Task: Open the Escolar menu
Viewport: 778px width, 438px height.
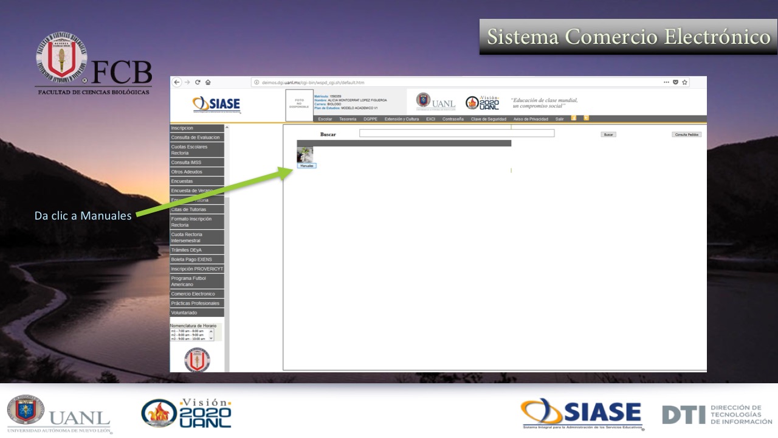Action: pos(325,119)
